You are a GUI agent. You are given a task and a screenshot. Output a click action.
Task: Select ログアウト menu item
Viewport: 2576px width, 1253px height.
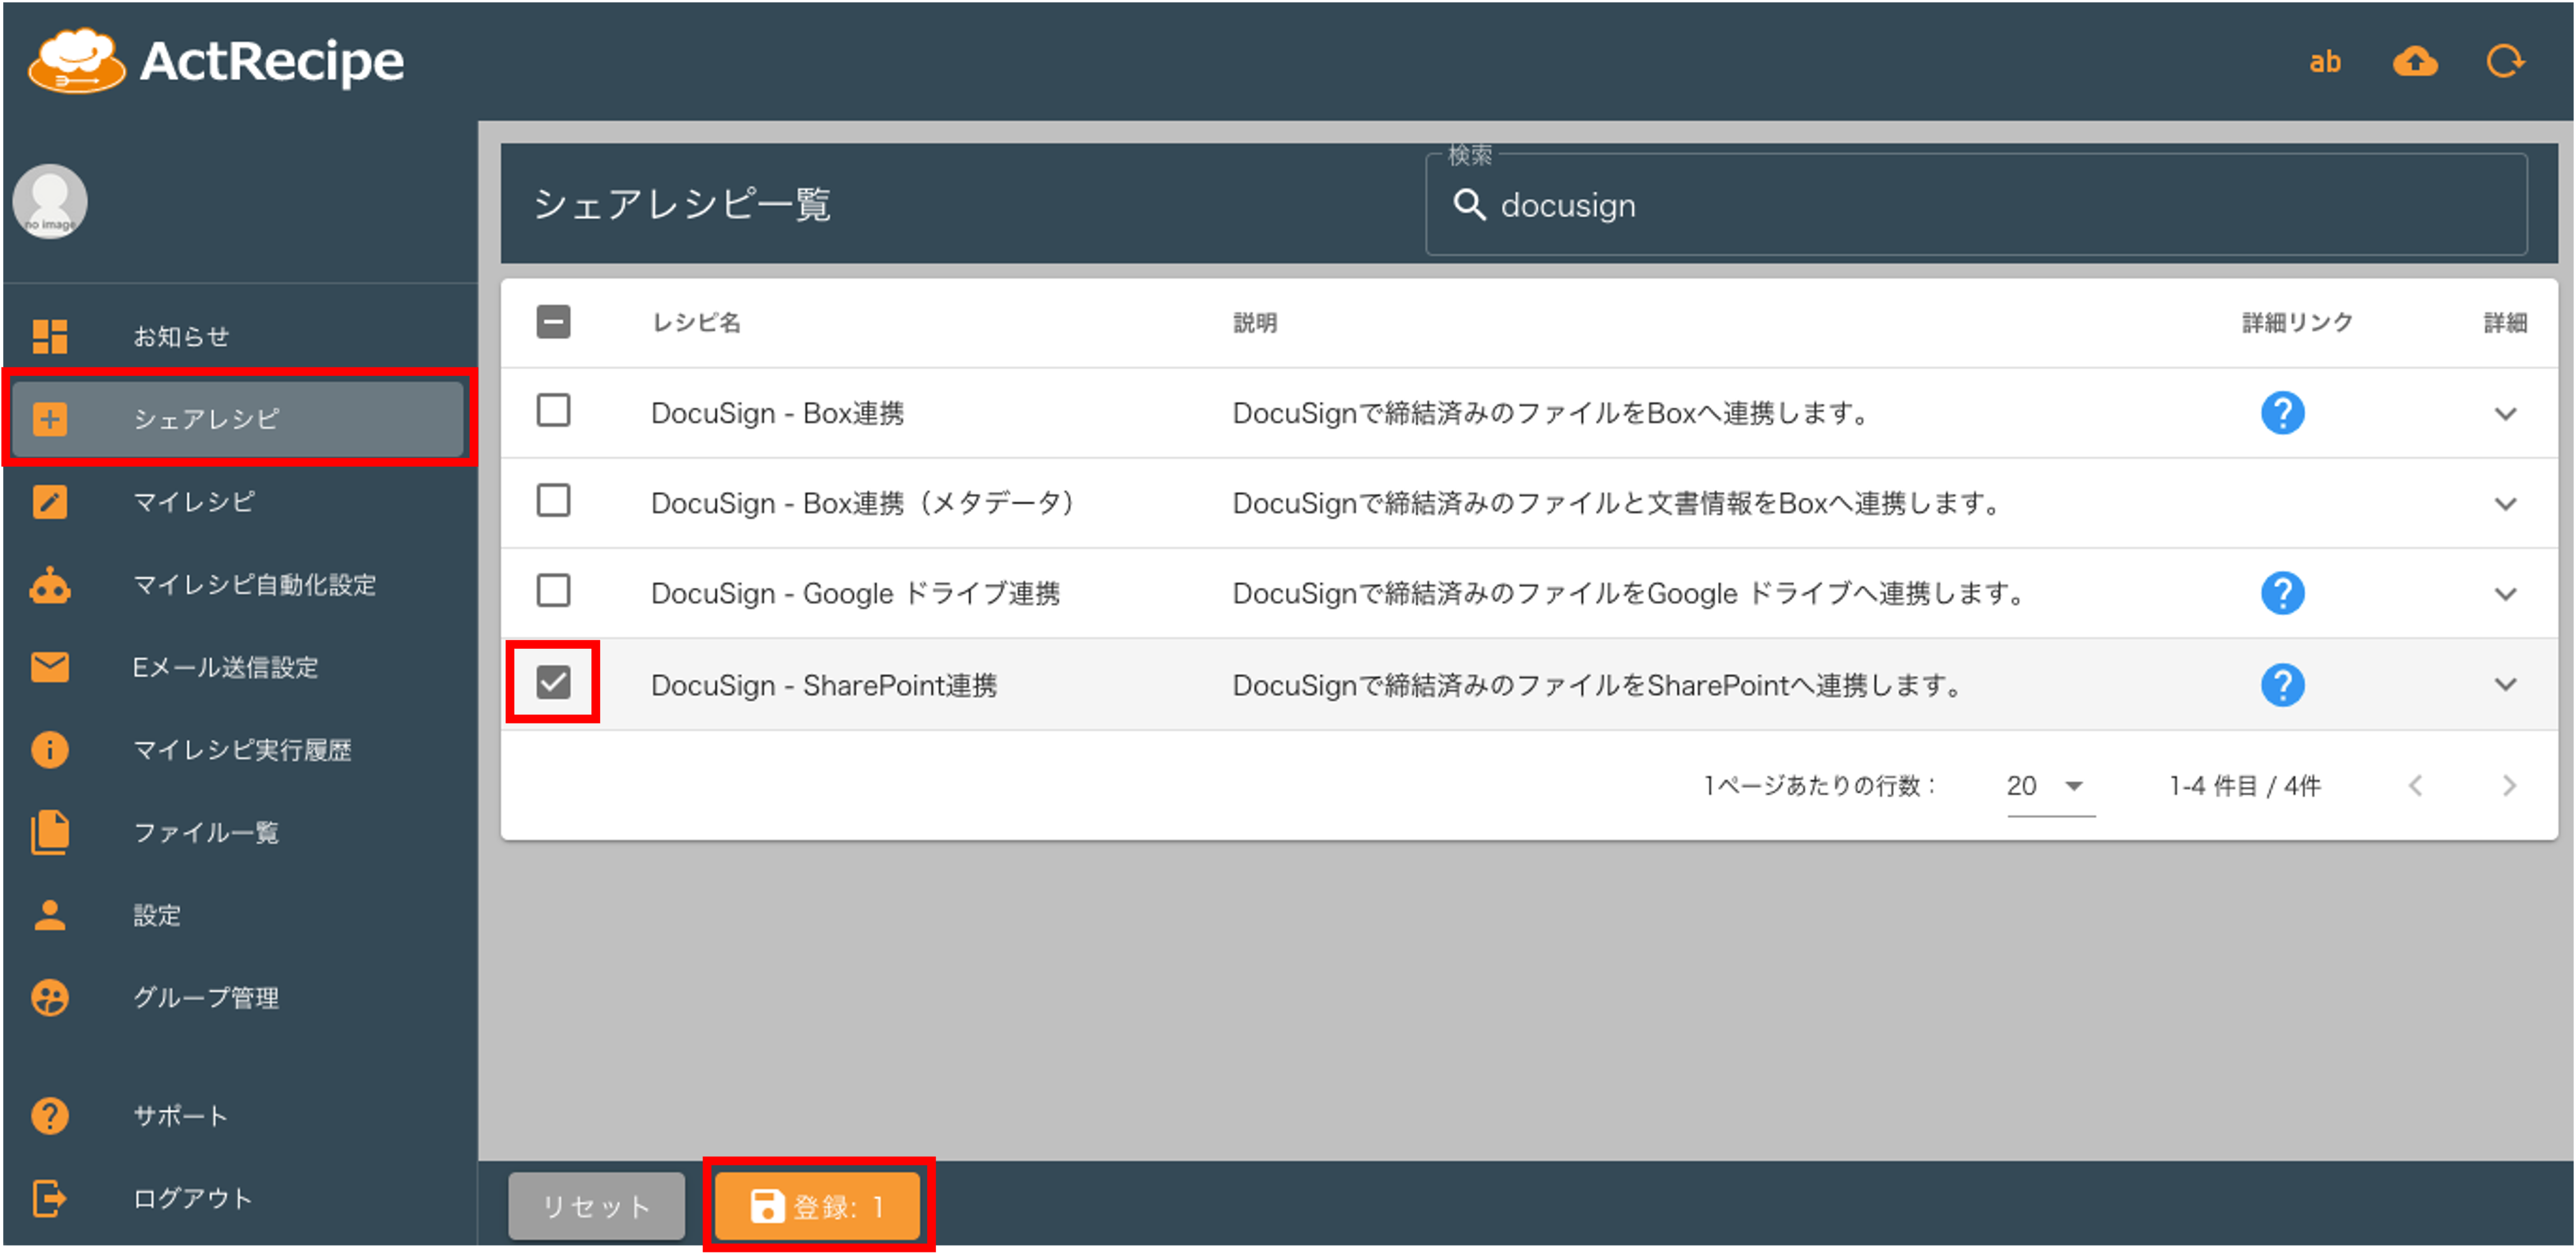(x=238, y=1198)
